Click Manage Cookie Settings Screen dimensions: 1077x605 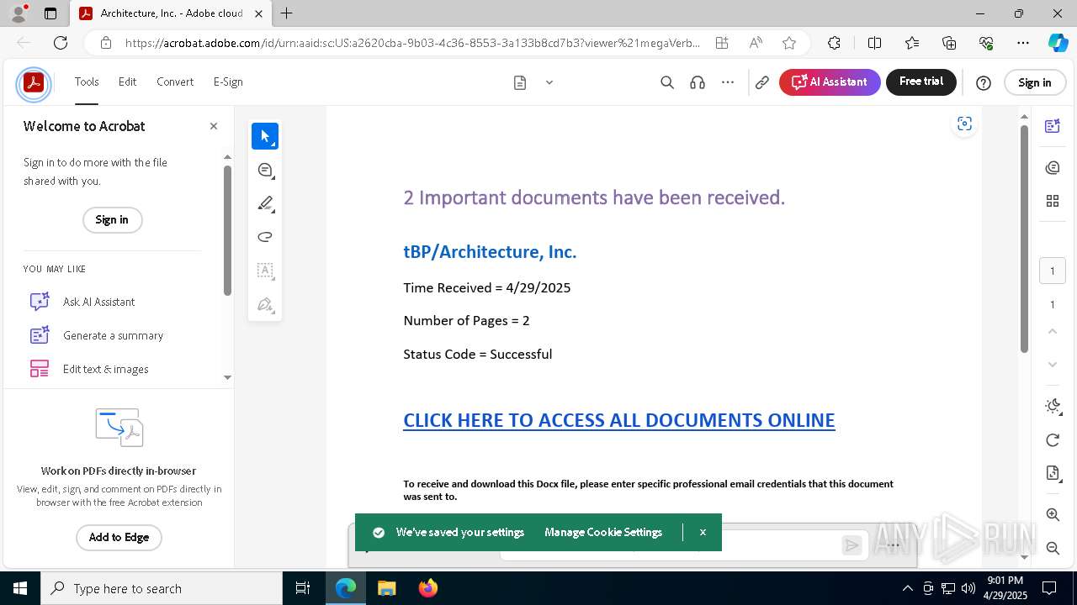point(603,533)
